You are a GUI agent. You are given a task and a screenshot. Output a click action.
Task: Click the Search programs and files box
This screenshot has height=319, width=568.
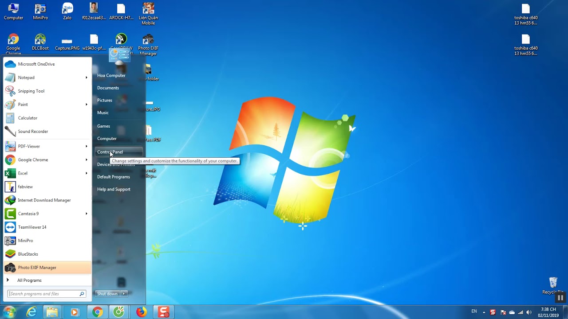click(x=47, y=294)
